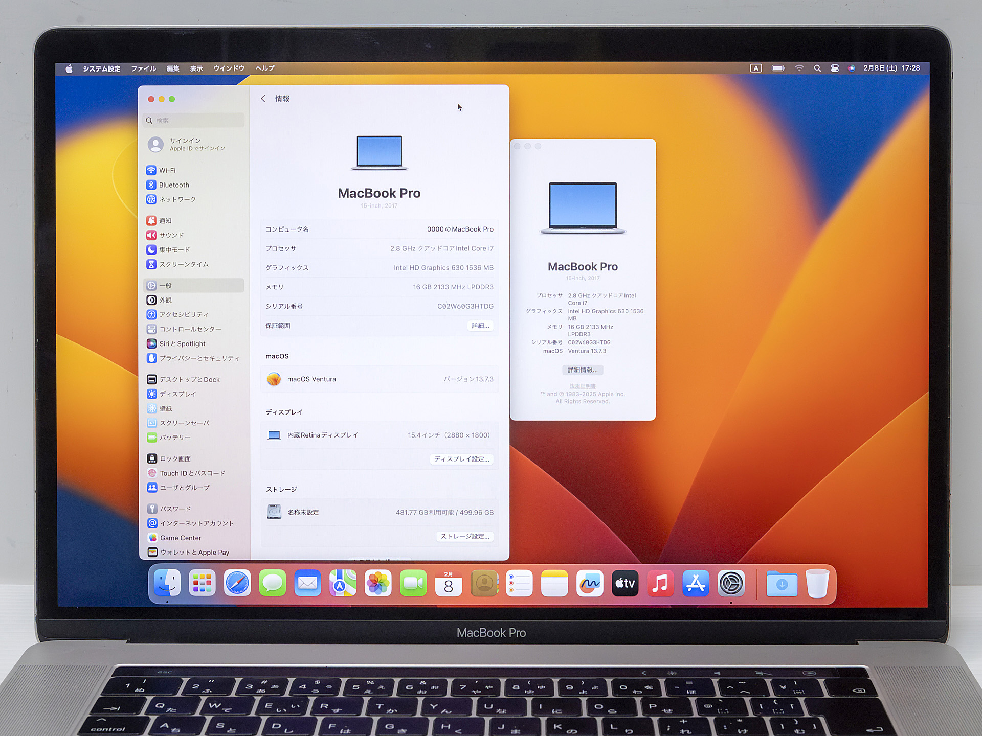Click ストレージ設定... button
Viewport: 982px width, 736px height.
click(465, 537)
